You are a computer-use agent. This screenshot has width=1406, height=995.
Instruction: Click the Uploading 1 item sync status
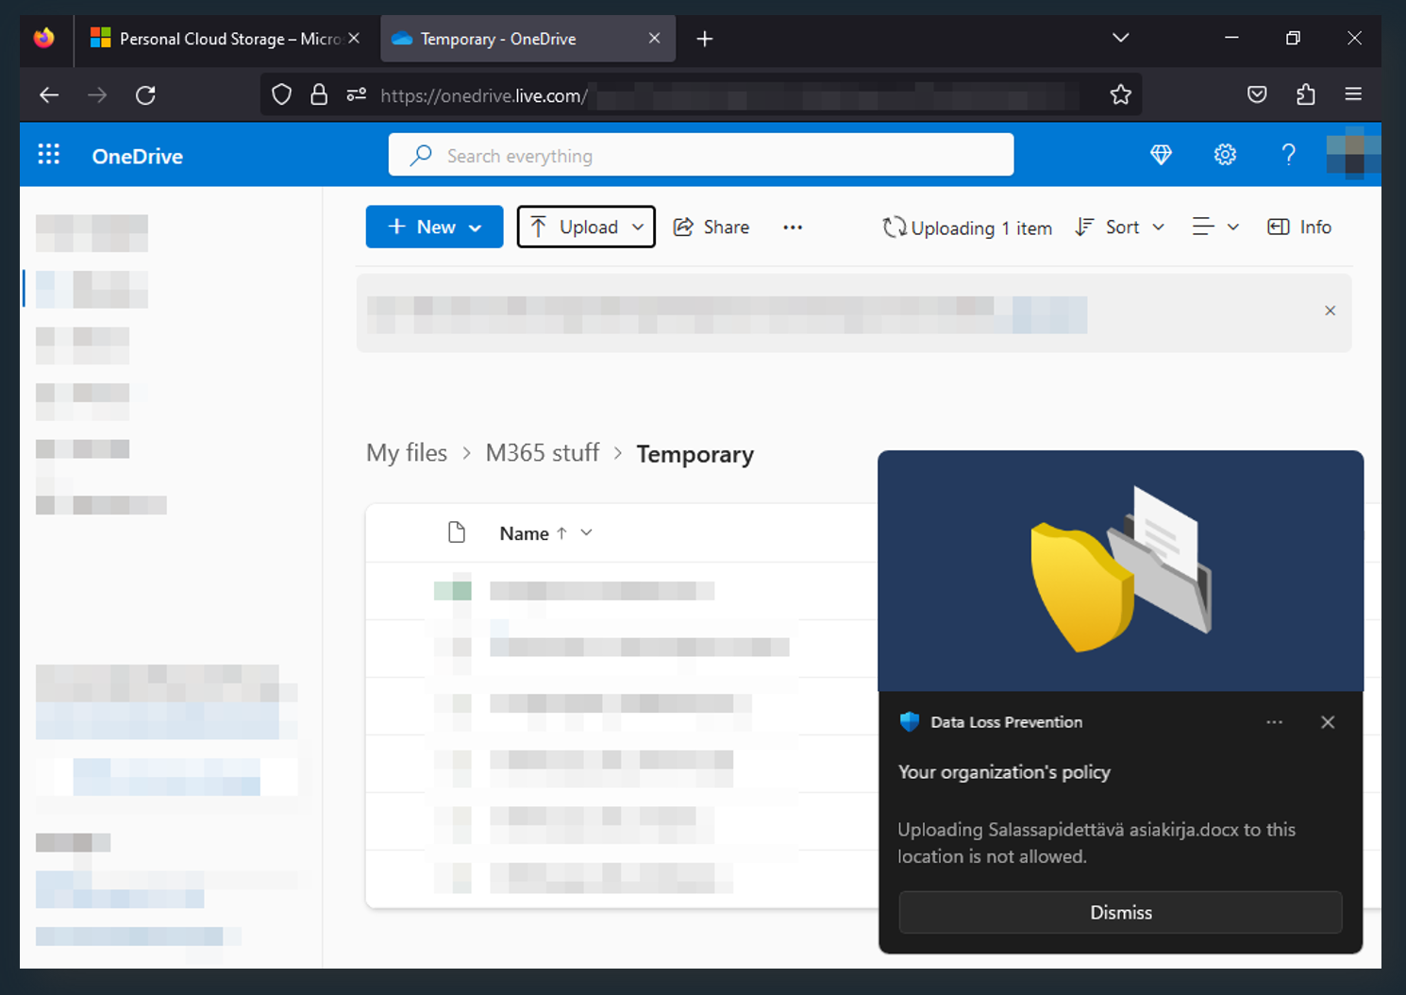[966, 227]
